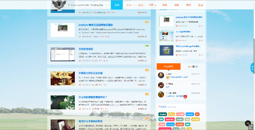The width and height of the screenshot is (255, 130).
Task: Select the orange OA tag
Action: click(x=197, y=114)
